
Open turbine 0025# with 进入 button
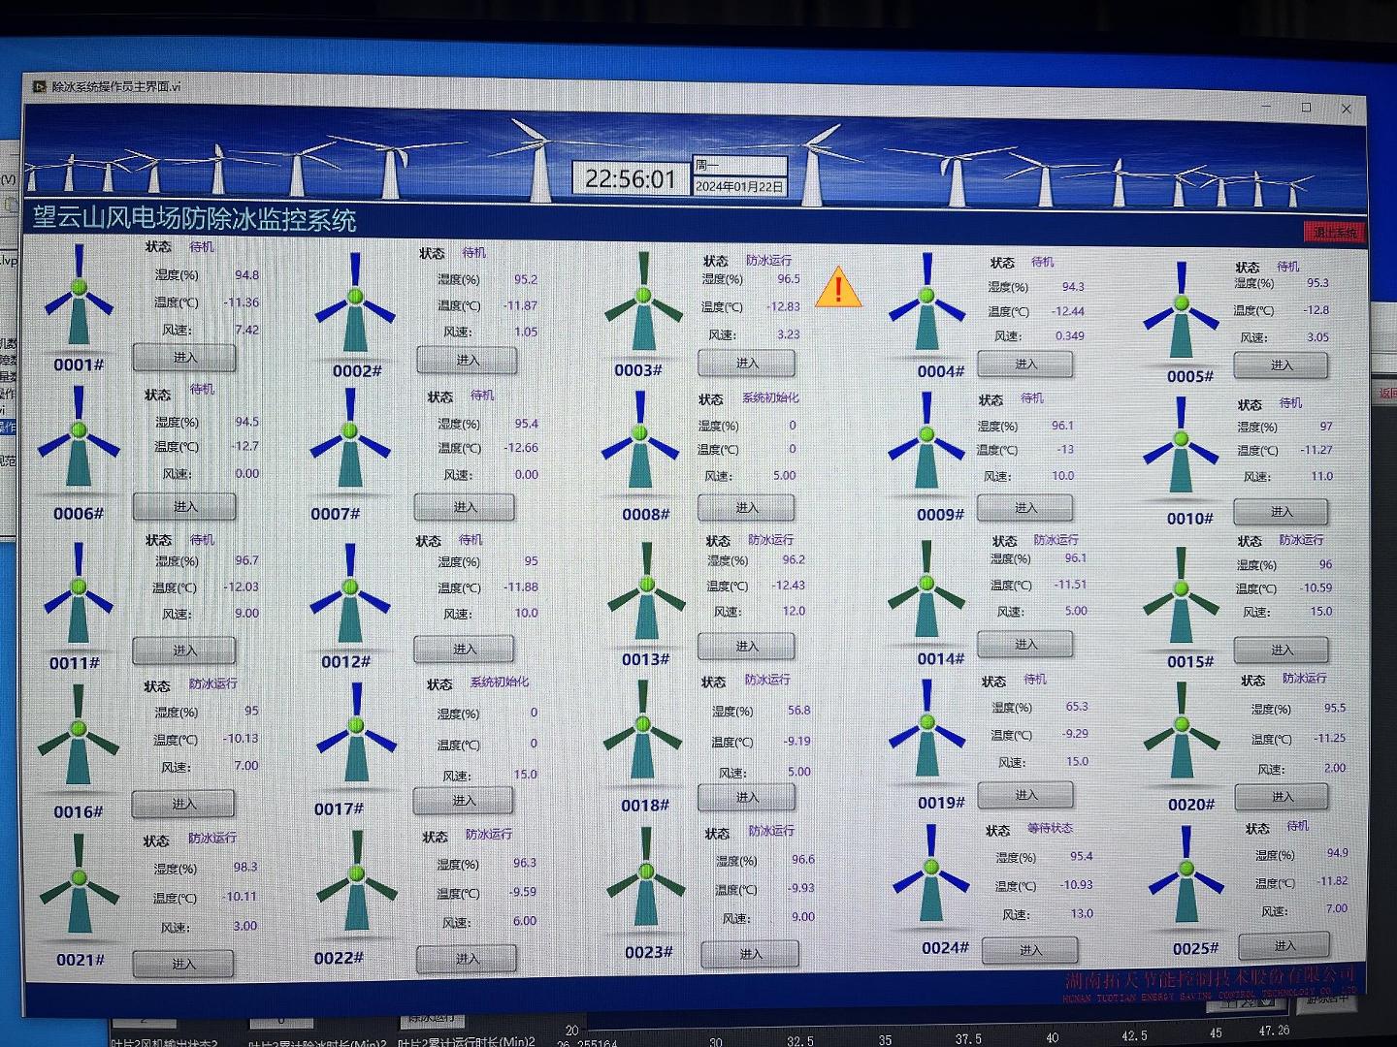click(x=1283, y=945)
